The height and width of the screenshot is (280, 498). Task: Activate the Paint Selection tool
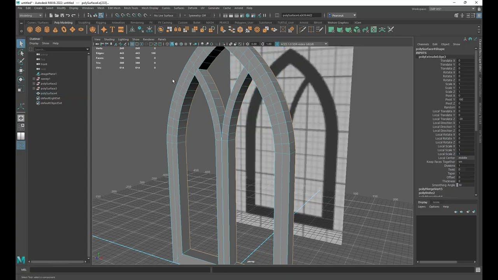coord(21,61)
